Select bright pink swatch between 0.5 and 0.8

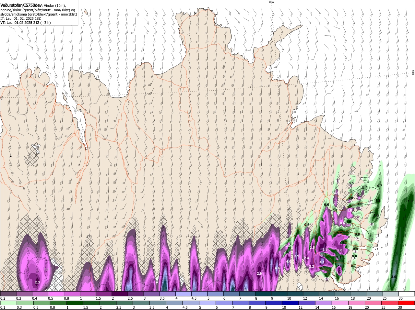tap(56, 293)
